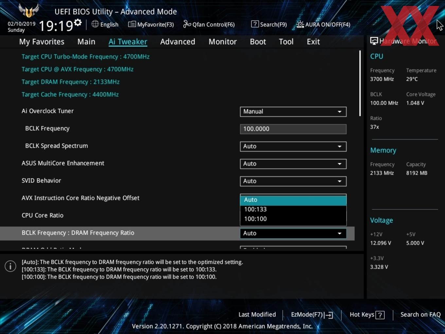
Task: Switch to the Tool tab
Action: click(286, 42)
